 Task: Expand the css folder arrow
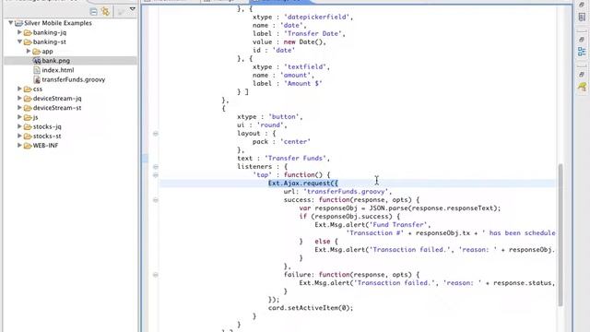pyautogui.click(x=19, y=89)
